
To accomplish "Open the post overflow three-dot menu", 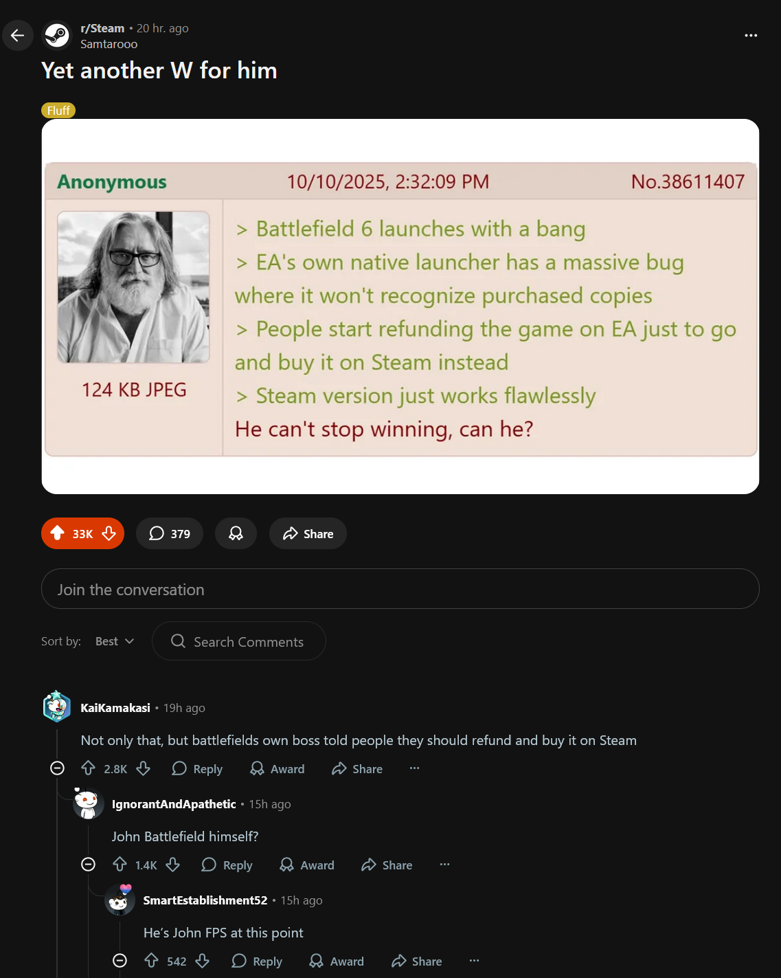I will tap(751, 35).
